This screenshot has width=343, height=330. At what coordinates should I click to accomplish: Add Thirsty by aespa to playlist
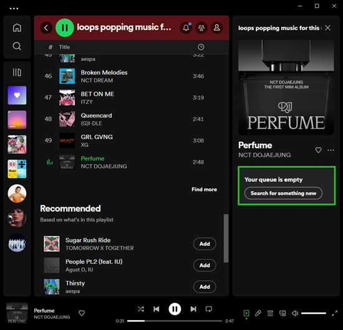pyautogui.click(x=205, y=286)
